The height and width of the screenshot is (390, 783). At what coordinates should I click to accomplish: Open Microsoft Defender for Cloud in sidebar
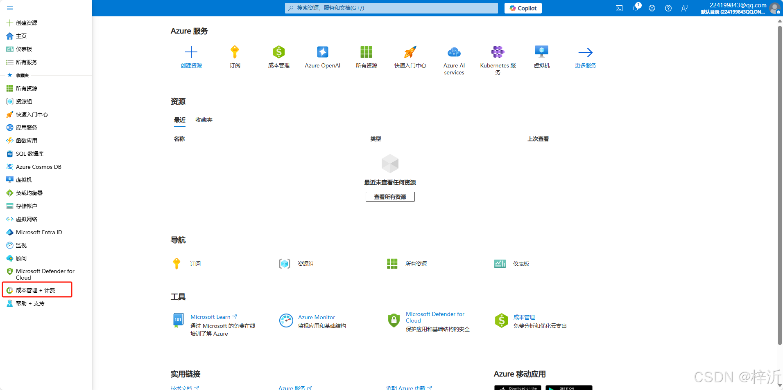[x=45, y=274]
